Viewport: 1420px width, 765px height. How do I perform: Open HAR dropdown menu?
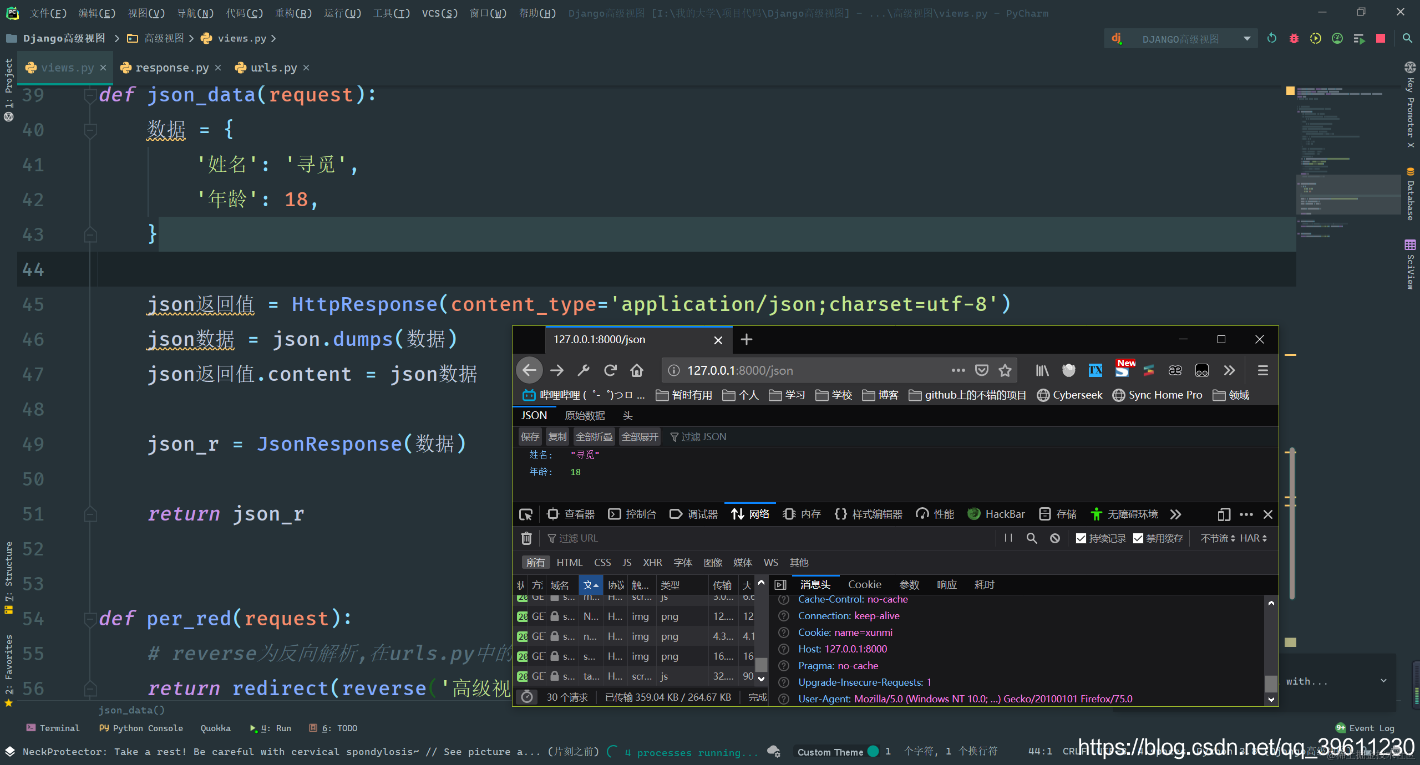[1253, 538]
